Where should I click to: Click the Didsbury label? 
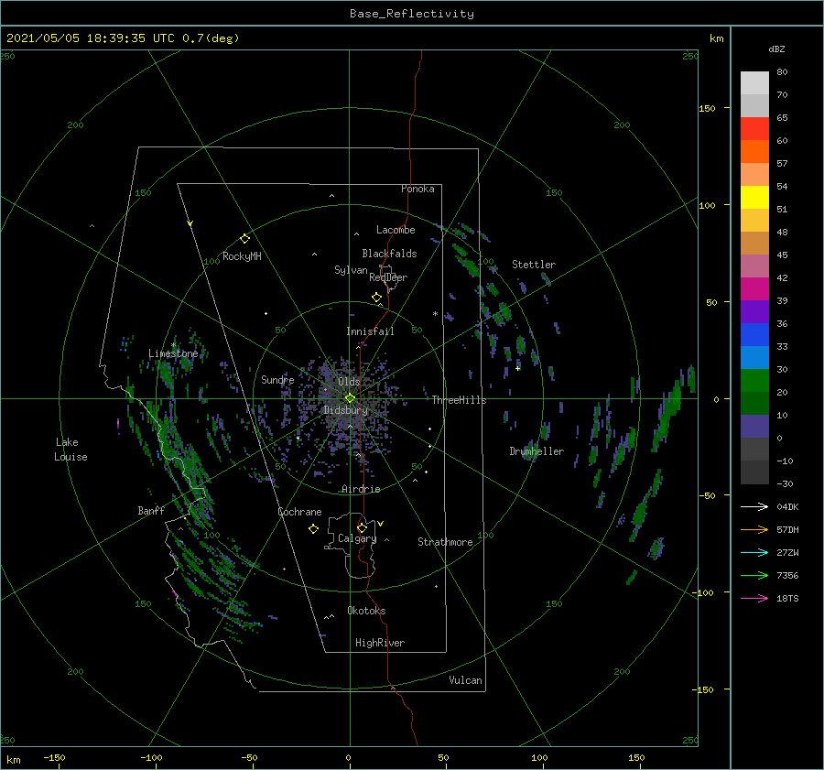pyautogui.click(x=345, y=410)
